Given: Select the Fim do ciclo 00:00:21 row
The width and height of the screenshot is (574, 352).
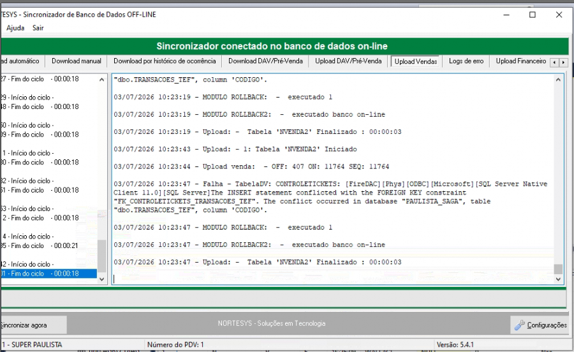Looking at the screenshot, I should tap(48, 246).
